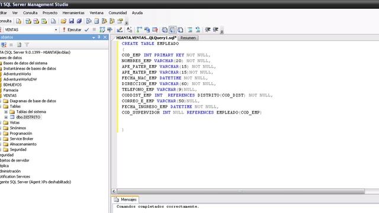
Task: Uncomment the selected lines icon
Action: click(x=198, y=30)
